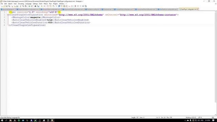Click the value true in AutoClearVehiclesEnabled
The width and height of the screenshot is (217, 122).
(50, 20)
